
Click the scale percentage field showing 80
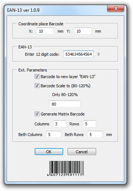(65, 104)
